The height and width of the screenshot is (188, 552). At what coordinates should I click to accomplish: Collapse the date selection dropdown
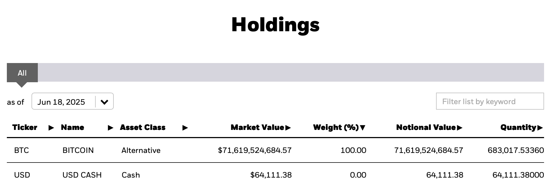tap(105, 101)
